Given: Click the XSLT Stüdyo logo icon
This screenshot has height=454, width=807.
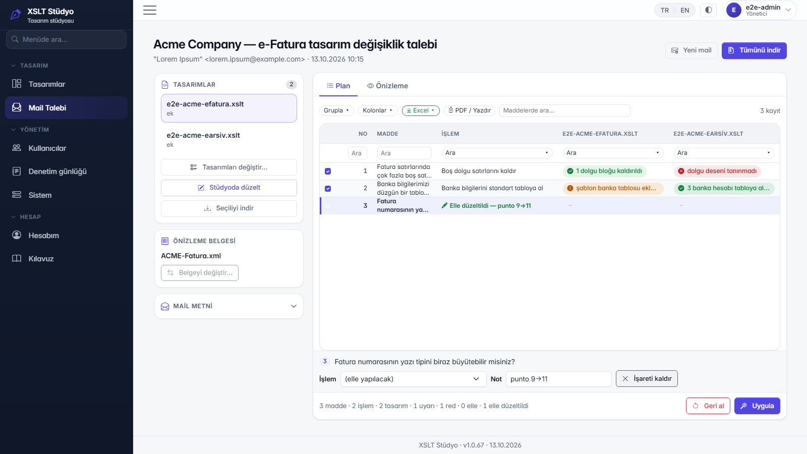Looking at the screenshot, I should coord(16,15).
